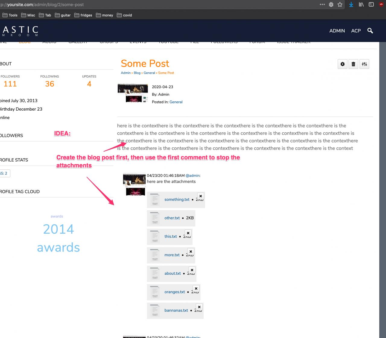Remove the something.txt attachment

pos(201,196)
